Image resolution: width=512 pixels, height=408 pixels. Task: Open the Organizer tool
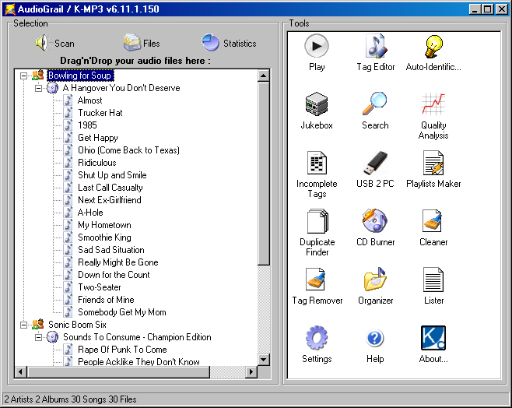pos(375,287)
